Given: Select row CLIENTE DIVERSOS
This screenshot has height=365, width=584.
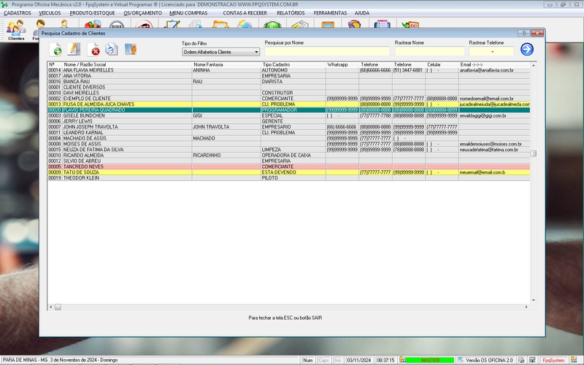Looking at the screenshot, I should pos(288,87).
